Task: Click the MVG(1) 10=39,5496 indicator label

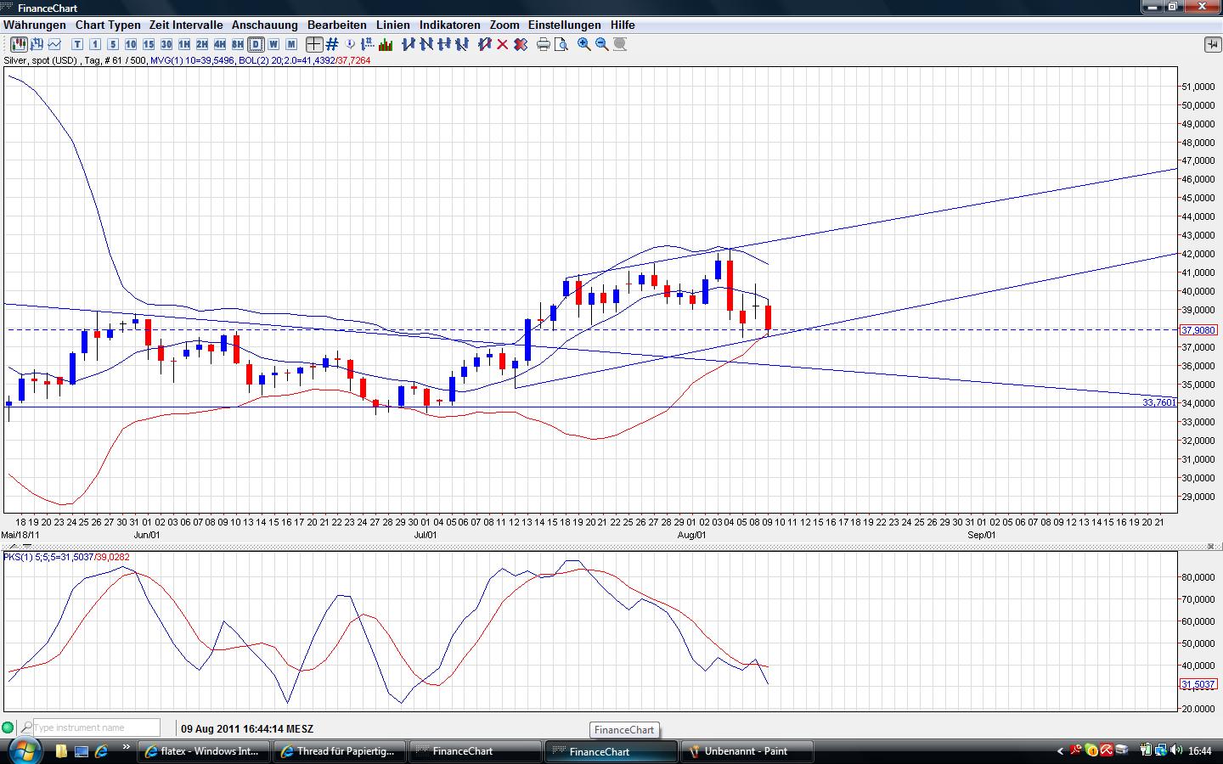Action: (x=192, y=60)
